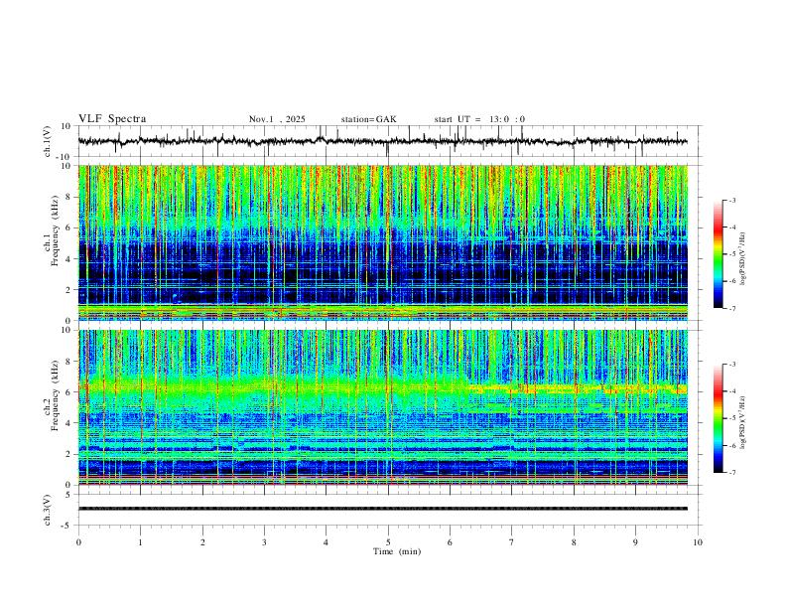Click the "-3" value on ch.2 color bar
The image size is (786, 608).
click(x=731, y=365)
